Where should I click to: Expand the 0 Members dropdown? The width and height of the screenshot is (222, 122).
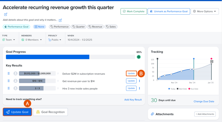31,40
